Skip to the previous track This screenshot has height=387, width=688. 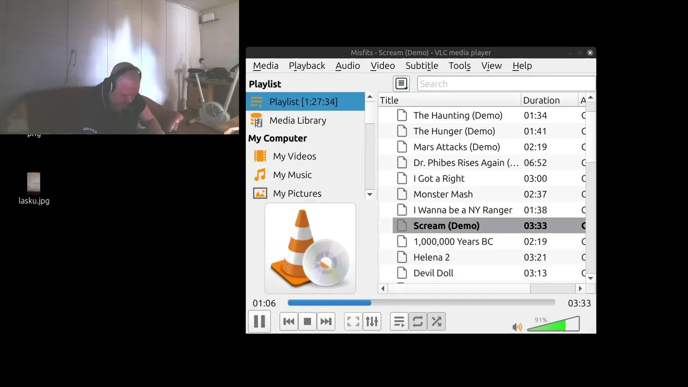(x=289, y=321)
